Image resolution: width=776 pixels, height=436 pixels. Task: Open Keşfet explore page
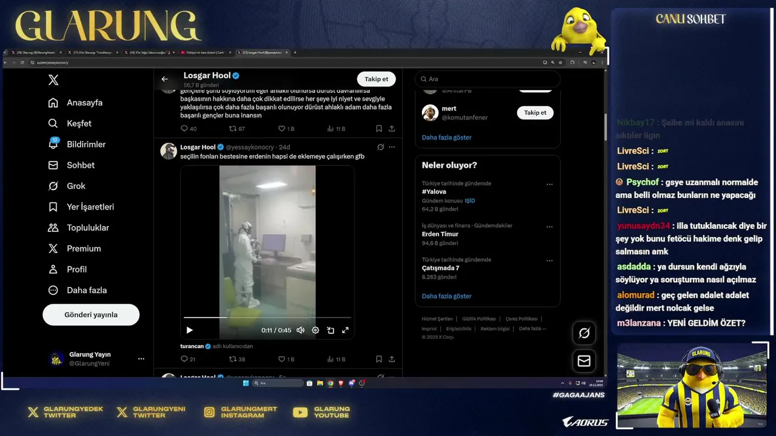coord(70,124)
